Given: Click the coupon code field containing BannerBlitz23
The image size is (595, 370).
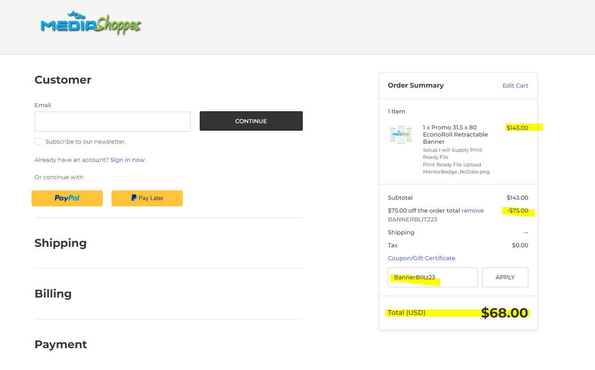Looking at the screenshot, I should pos(432,277).
